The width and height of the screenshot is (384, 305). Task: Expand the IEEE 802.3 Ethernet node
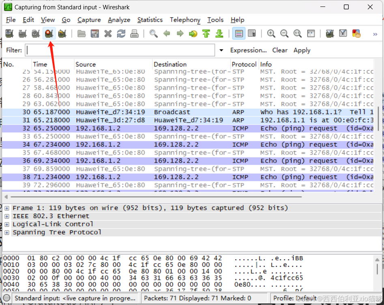click(7, 216)
